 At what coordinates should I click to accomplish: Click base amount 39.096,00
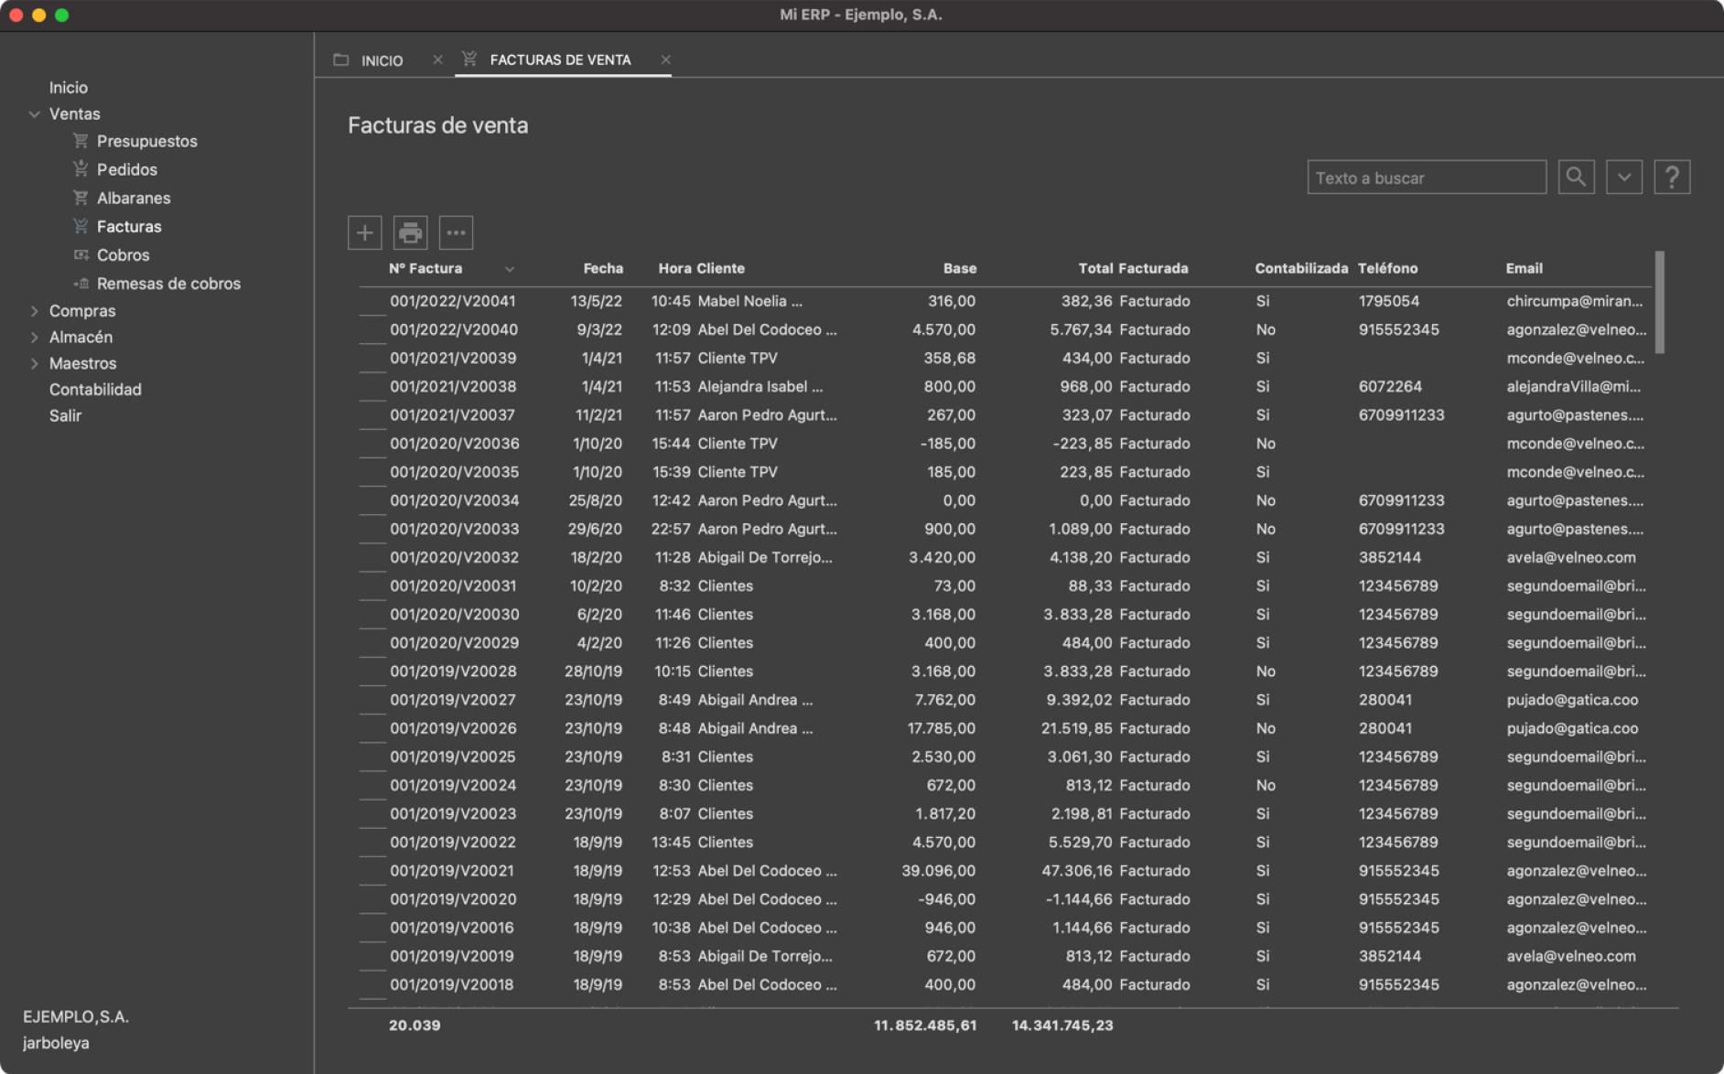click(x=938, y=871)
